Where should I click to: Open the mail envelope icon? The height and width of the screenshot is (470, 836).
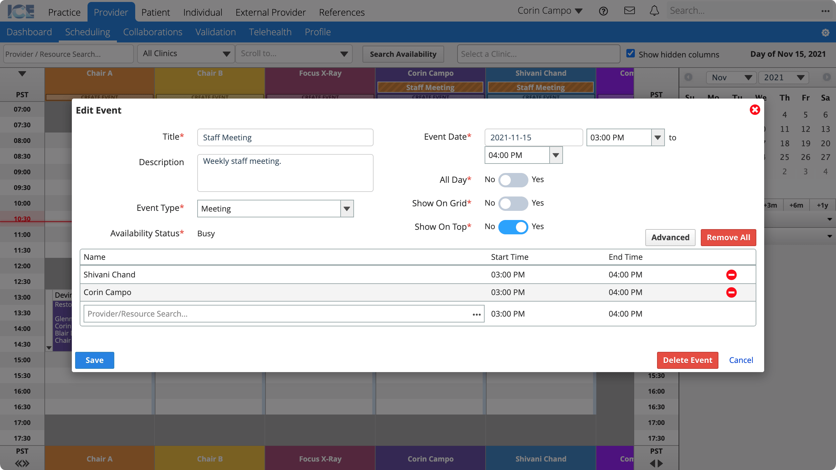[x=629, y=11]
